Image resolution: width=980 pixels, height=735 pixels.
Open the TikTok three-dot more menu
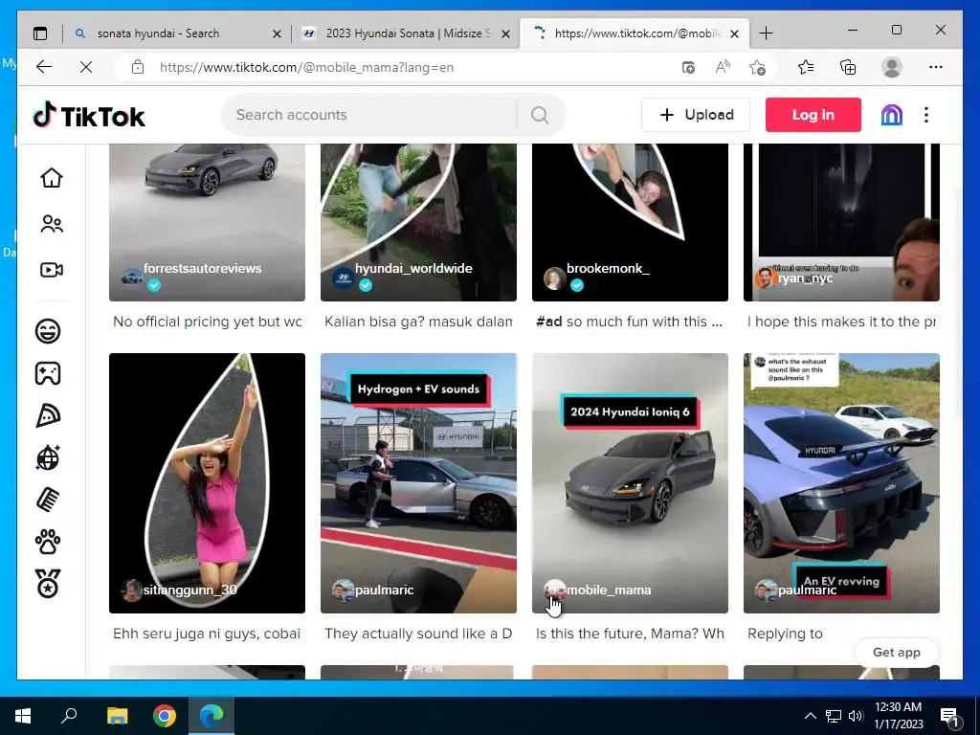tap(926, 115)
